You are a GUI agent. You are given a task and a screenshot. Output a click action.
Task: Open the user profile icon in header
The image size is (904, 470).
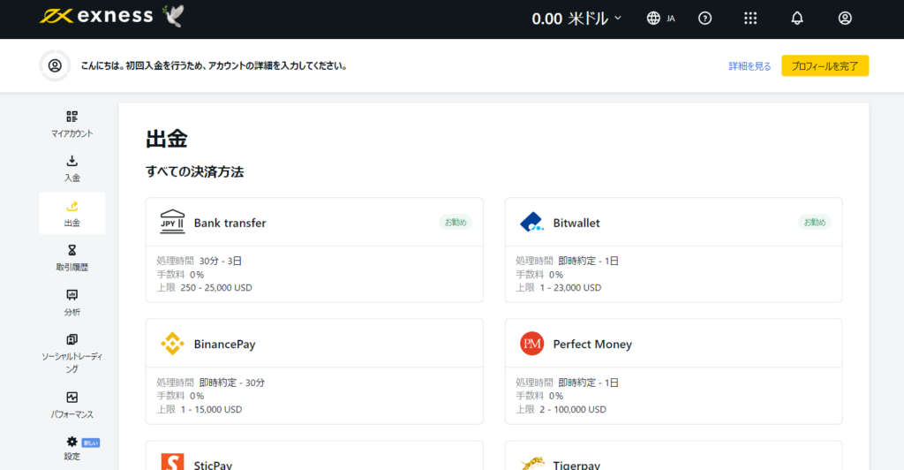(x=845, y=19)
